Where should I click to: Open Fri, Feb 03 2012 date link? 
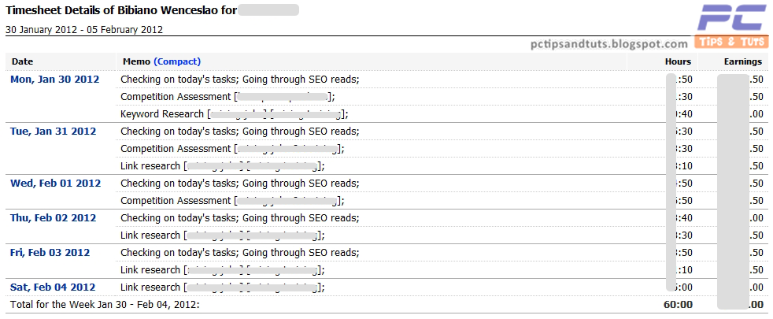50,252
